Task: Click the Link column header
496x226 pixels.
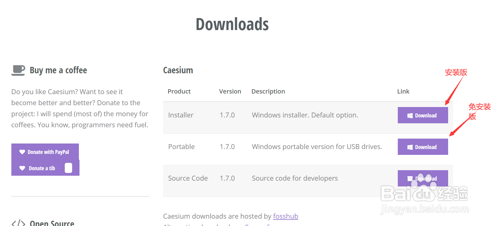Action: (403, 91)
